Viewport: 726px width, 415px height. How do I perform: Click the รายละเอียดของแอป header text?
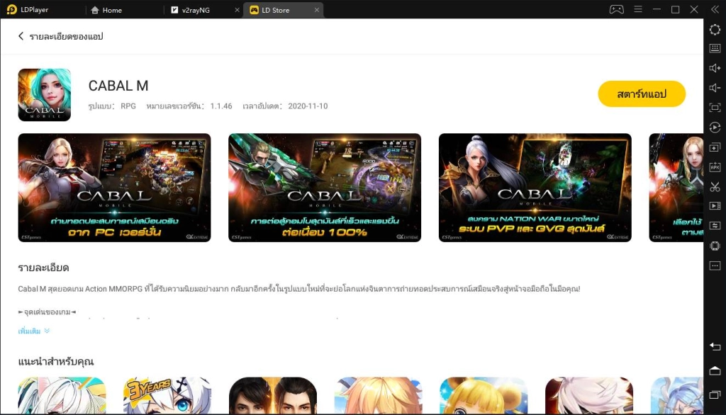(x=66, y=36)
